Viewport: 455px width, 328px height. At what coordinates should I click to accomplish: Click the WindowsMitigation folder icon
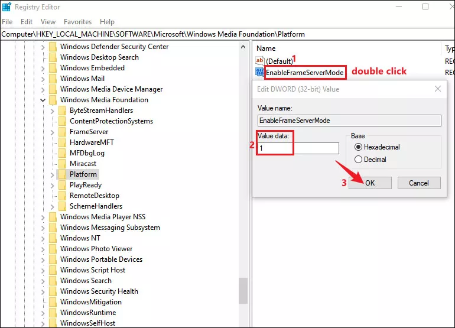click(x=53, y=302)
